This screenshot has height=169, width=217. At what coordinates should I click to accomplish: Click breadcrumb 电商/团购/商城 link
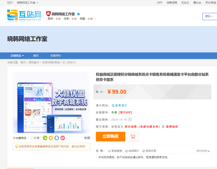(51, 63)
